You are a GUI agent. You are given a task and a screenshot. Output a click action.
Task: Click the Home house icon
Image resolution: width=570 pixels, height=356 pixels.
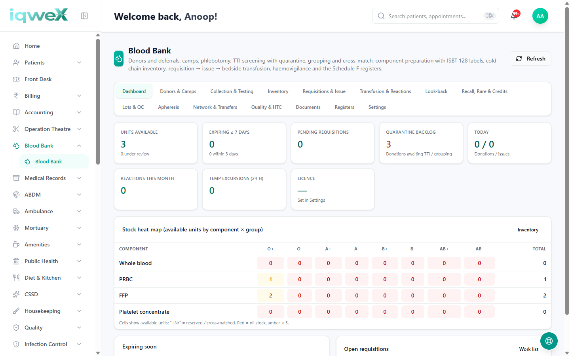click(x=16, y=46)
